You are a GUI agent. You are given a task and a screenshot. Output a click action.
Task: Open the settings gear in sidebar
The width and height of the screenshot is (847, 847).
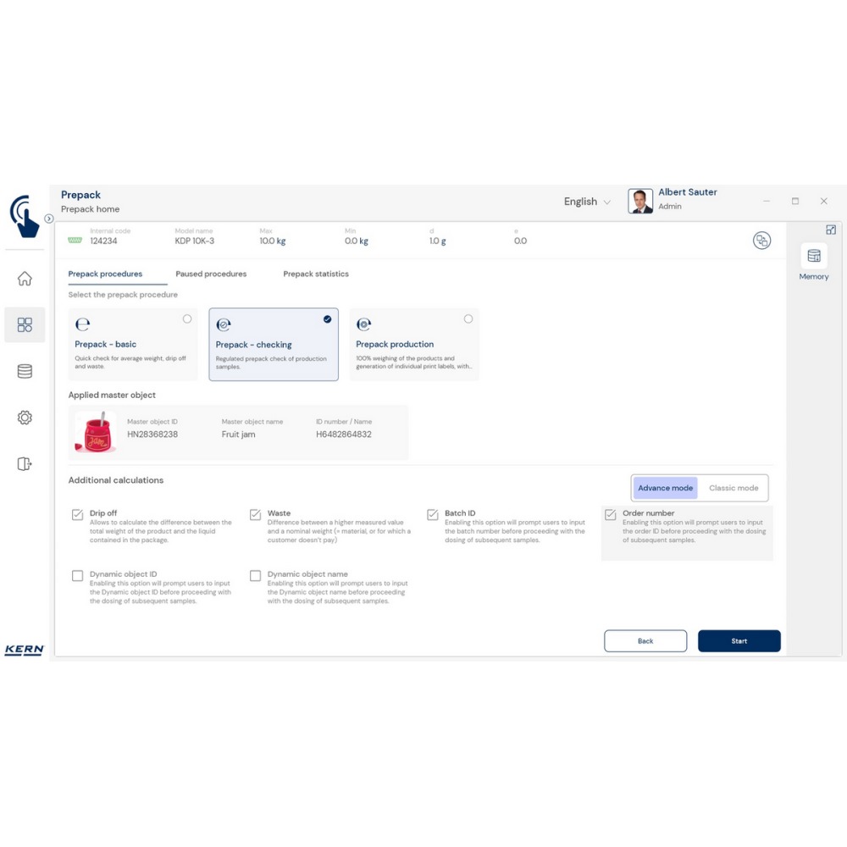pyautogui.click(x=25, y=418)
